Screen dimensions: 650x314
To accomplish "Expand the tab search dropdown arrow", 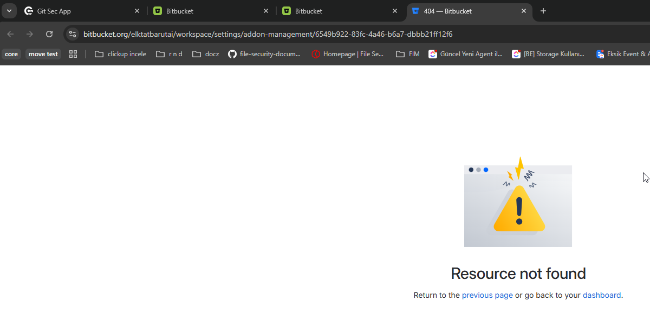I will (x=10, y=11).
